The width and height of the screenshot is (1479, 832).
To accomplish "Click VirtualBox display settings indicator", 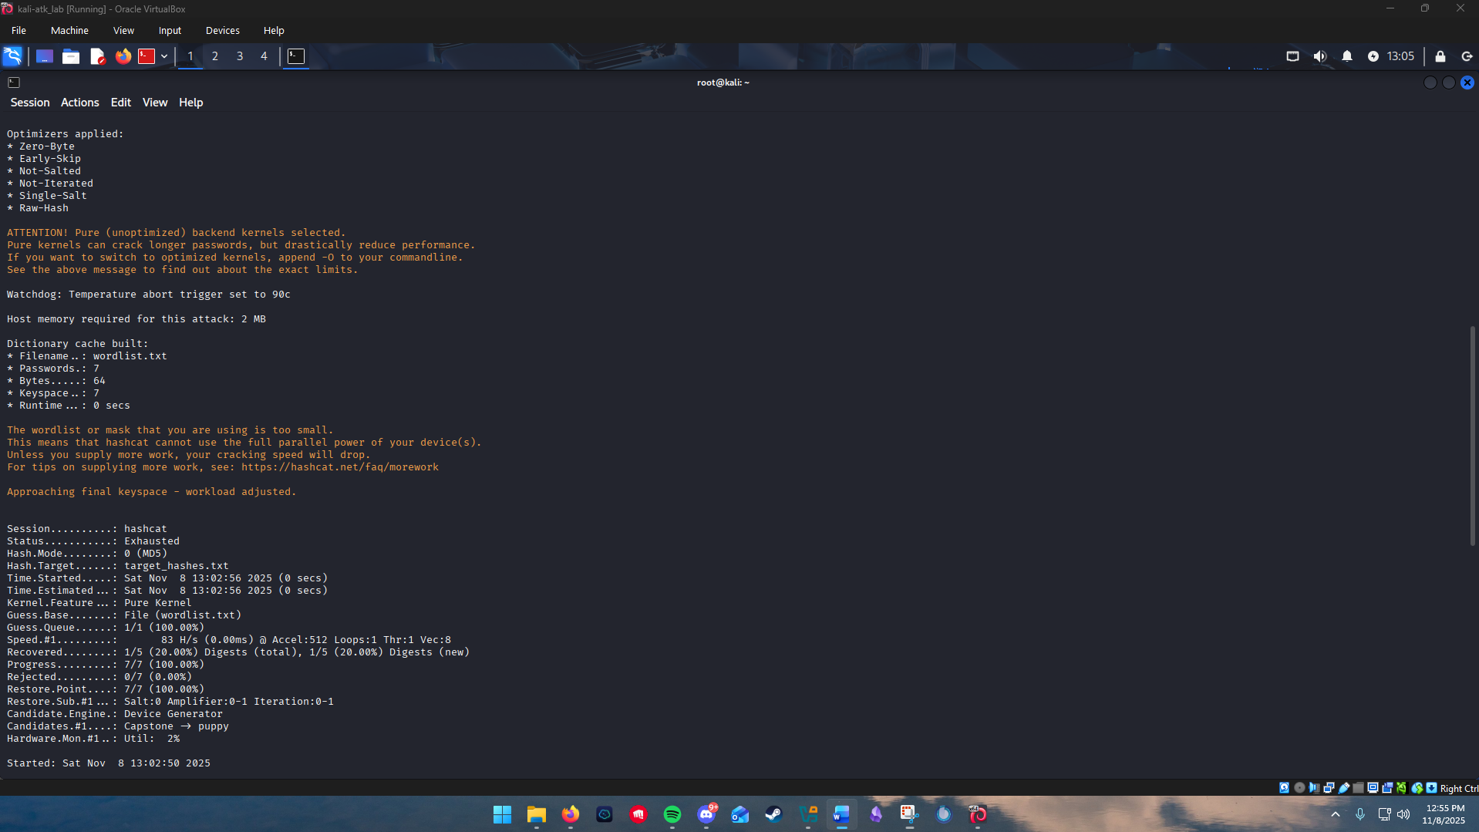I will pyautogui.click(x=1373, y=788).
